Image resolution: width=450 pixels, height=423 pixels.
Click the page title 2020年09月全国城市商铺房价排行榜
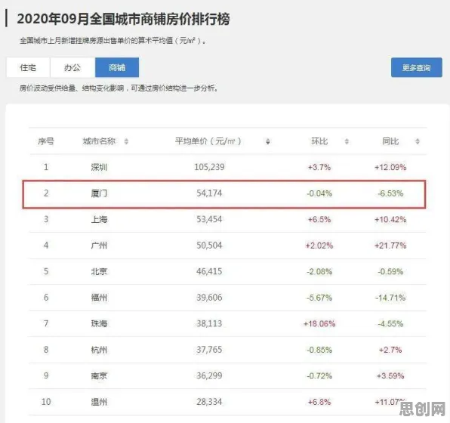[x=123, y=19]
